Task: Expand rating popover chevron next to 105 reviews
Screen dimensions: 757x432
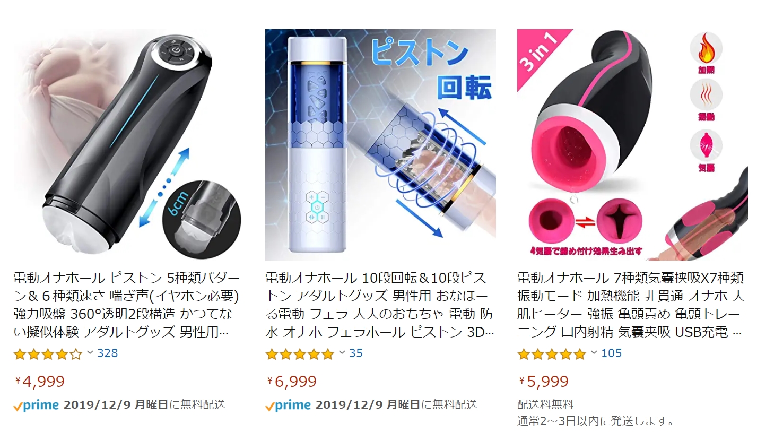Action: (594, 352)
